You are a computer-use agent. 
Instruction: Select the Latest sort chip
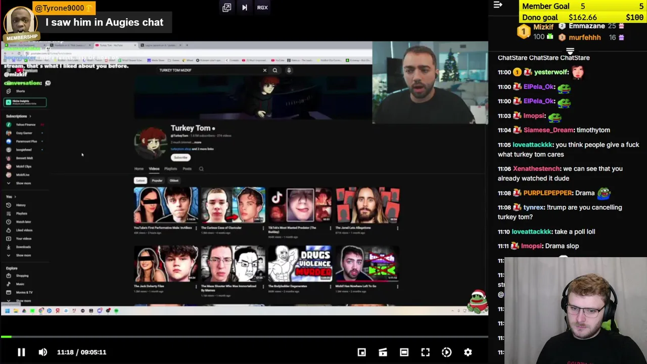pos(141,180)
